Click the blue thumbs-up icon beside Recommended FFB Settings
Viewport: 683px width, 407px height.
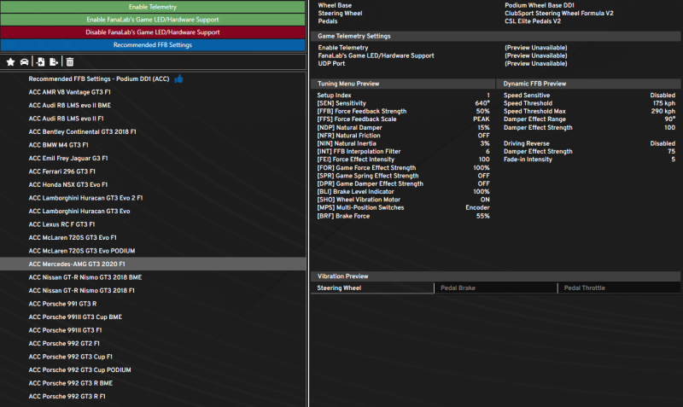(x=178, y=78)
